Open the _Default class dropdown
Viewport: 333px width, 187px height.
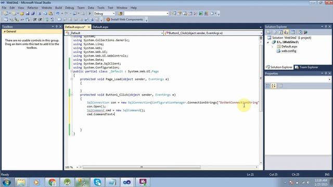(x=162, y=33)
